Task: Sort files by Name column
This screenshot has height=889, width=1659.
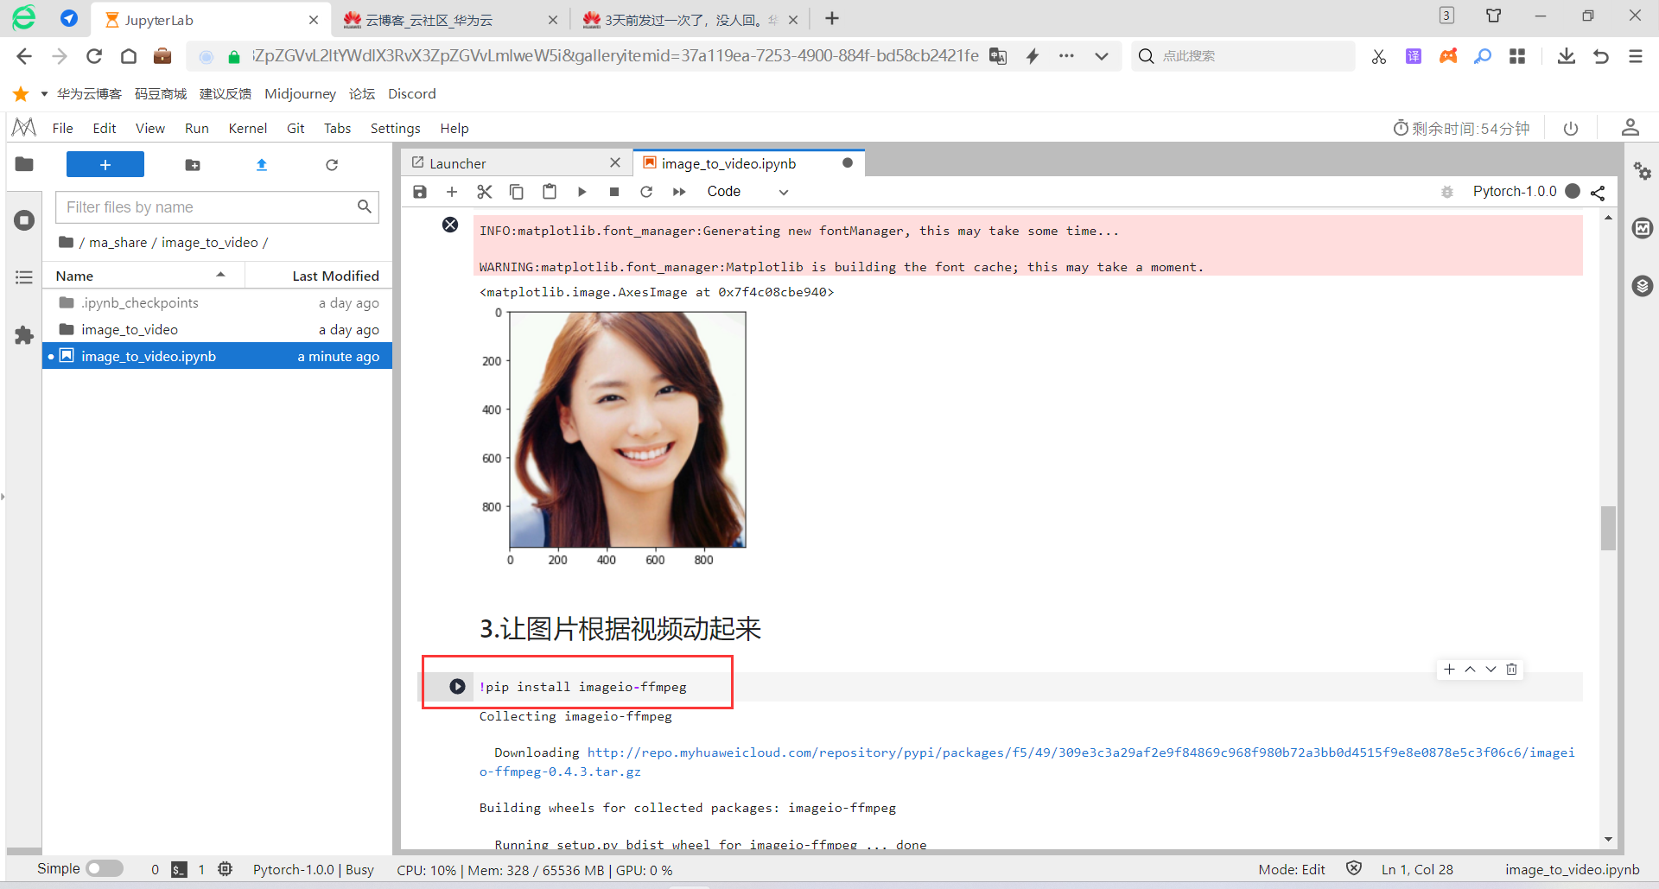Action: 143,276
